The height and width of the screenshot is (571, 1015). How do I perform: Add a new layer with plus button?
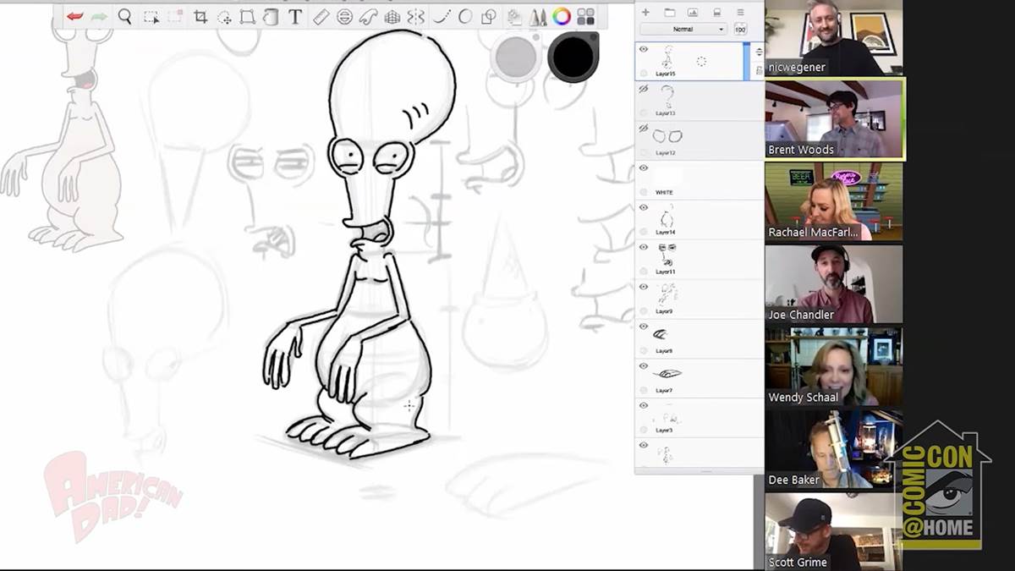tap(646, 12)
